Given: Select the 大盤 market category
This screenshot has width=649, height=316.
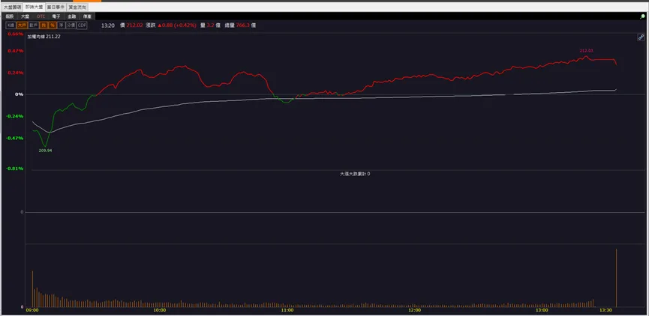Looking at the screenshot, I should [25, 16].
